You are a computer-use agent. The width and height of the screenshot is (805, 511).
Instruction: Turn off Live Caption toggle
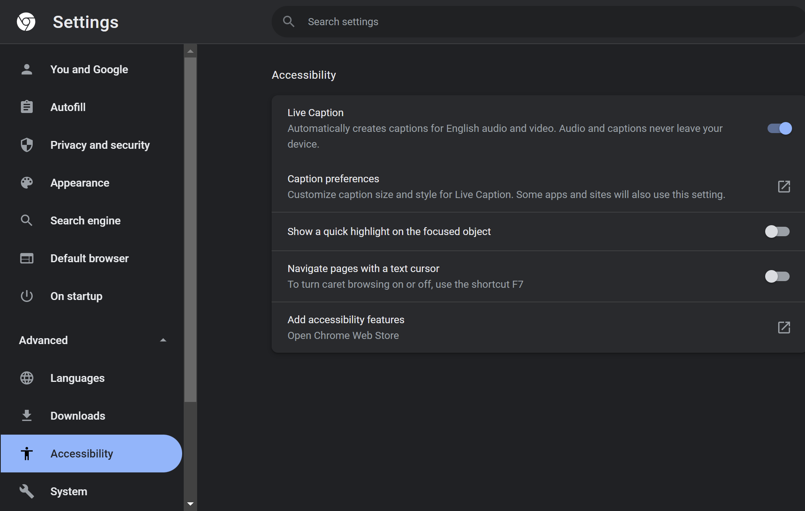tap(779, 128)
